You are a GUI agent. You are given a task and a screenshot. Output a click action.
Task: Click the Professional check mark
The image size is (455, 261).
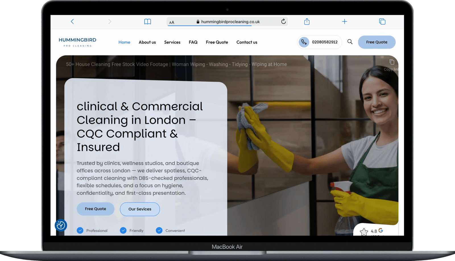[80, 230]
